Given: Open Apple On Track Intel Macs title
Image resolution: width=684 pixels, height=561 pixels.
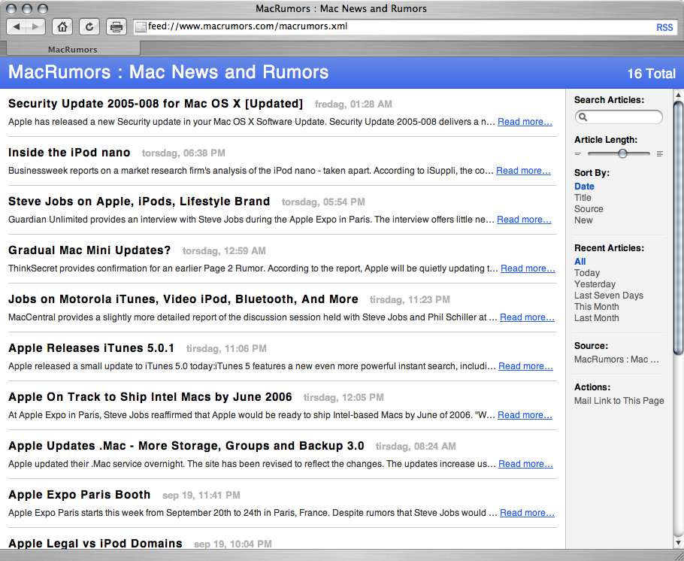Looking at the screenshot, I should (150, 397).
